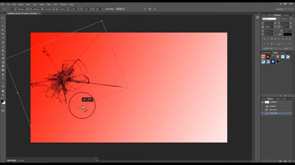Set history brush source on Untitled-1 snapshot
Image resolution: width=295 pixels, height=165 pixels.
point(263,102)
